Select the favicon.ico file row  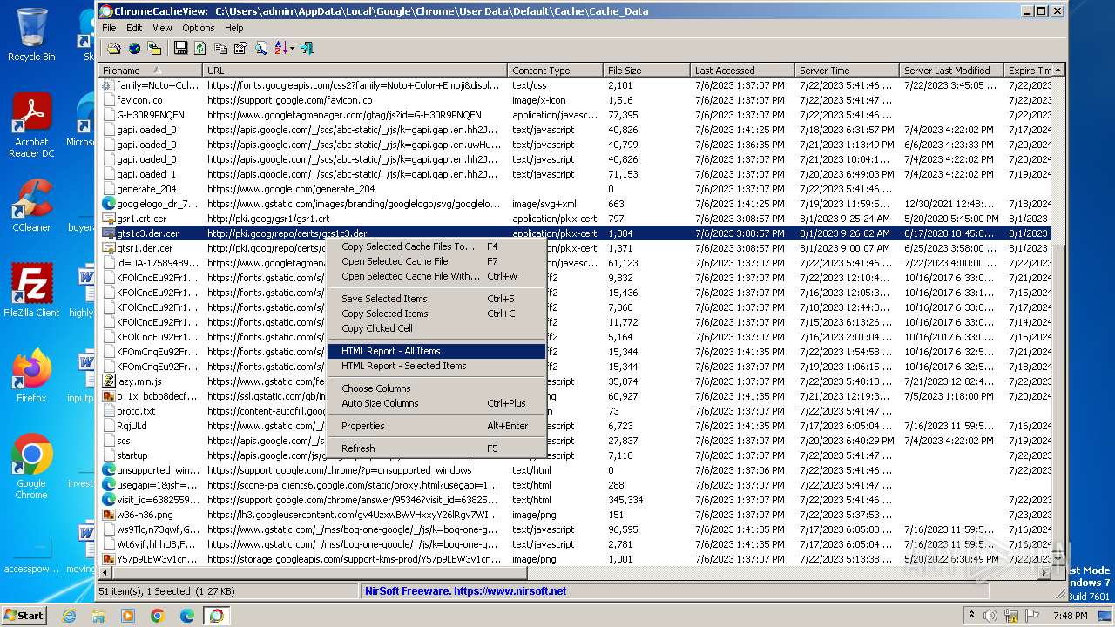[575, 100]
